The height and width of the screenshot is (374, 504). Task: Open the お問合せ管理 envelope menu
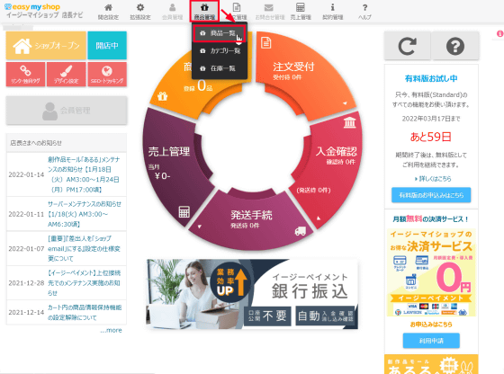point(269,12)
